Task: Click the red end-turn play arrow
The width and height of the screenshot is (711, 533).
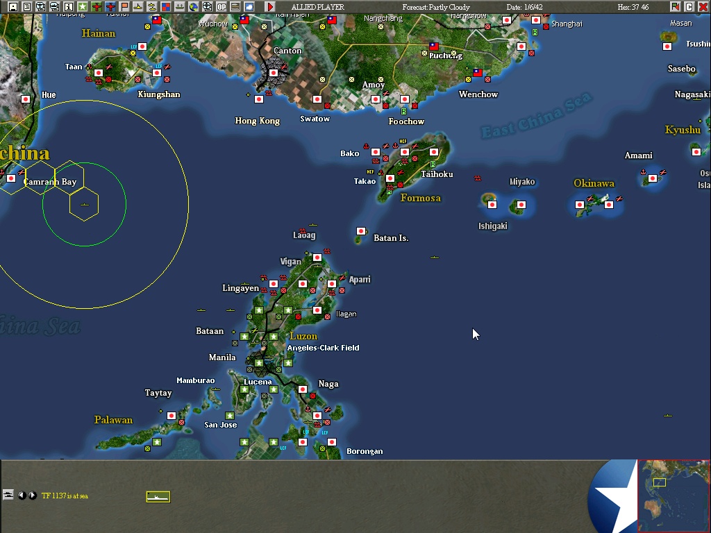Action: click(x=270, y=7)
